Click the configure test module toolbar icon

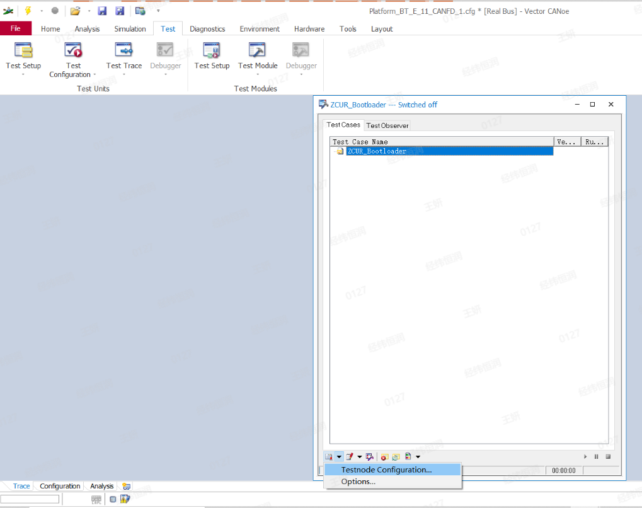click(329, 456)
